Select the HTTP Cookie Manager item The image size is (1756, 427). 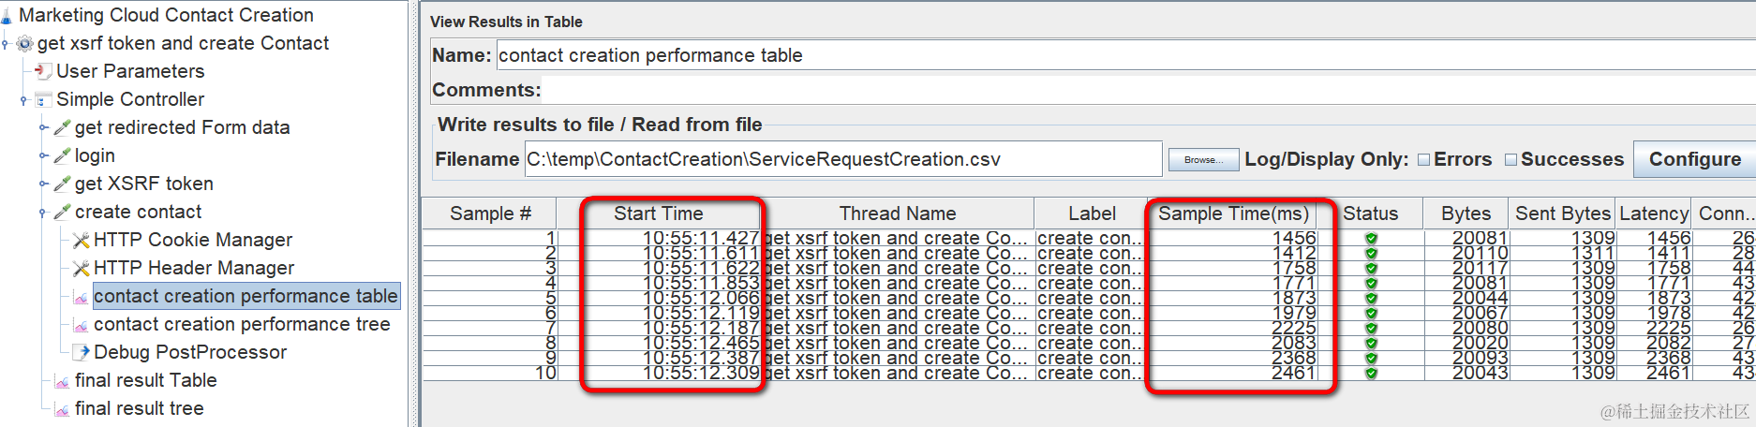click(193, 240)
